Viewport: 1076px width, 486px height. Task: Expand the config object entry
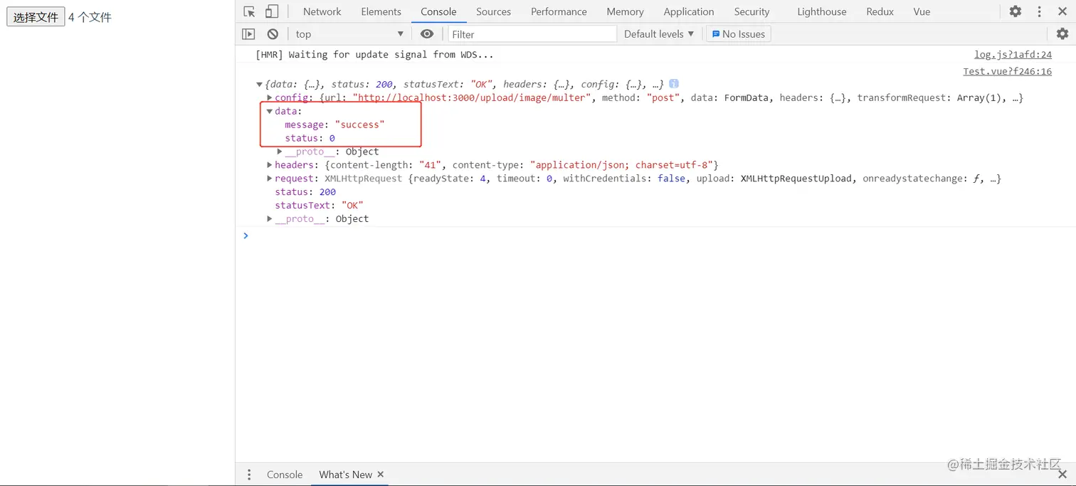270,97
